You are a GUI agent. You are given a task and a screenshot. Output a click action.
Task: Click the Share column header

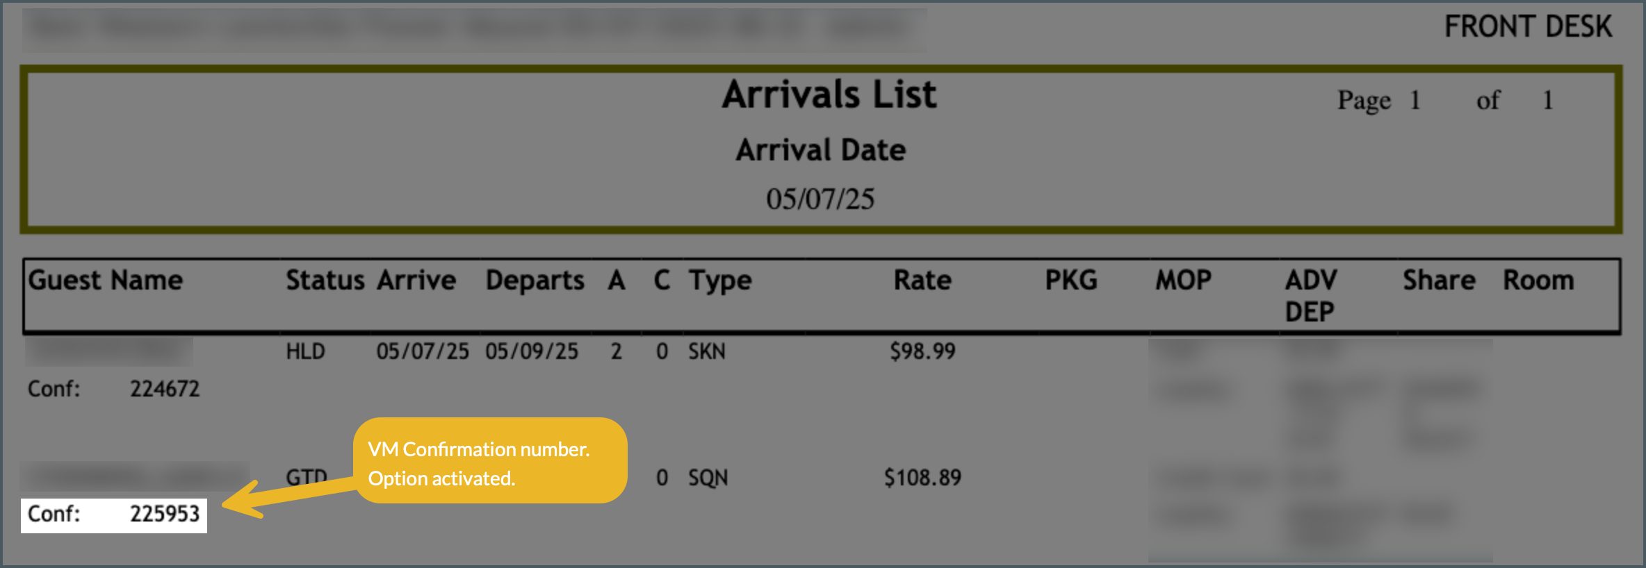pos(1438,281)
